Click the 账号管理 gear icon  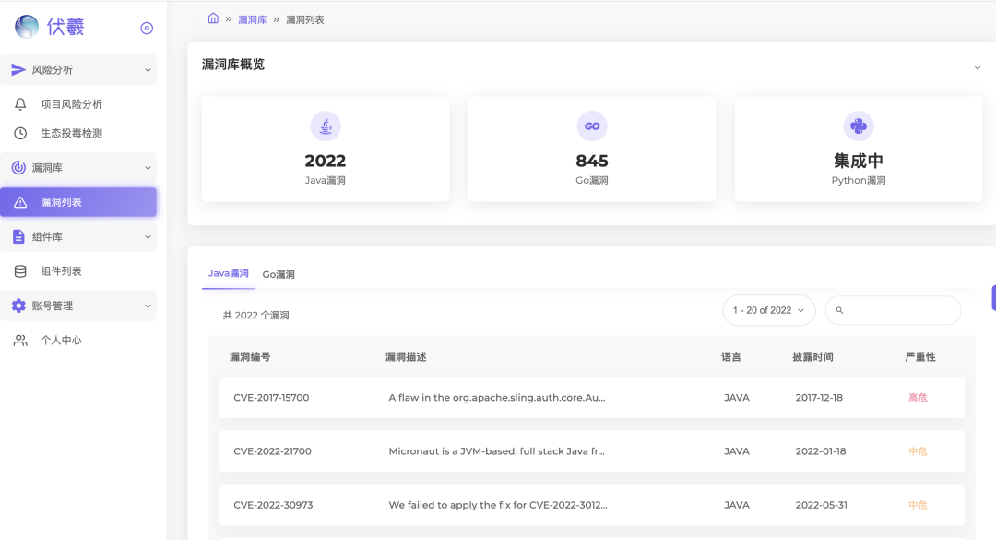20,305
